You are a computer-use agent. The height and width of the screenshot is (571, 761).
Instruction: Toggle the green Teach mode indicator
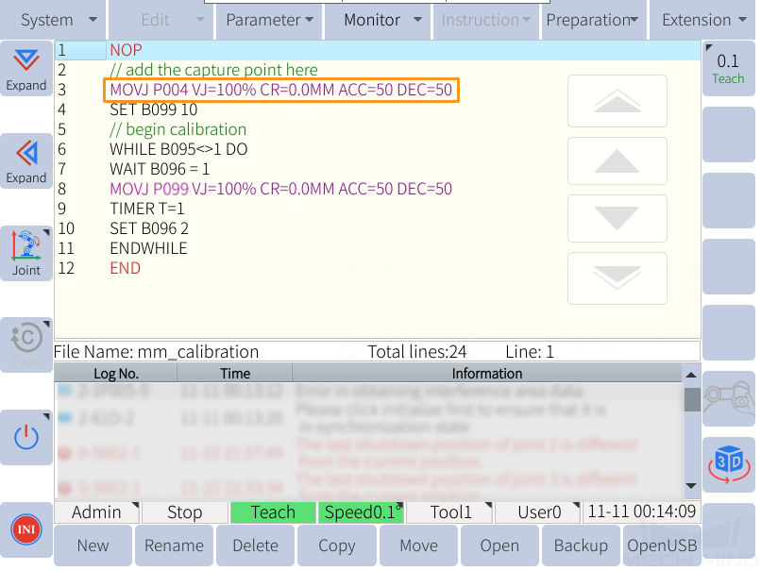pos(273,512)
